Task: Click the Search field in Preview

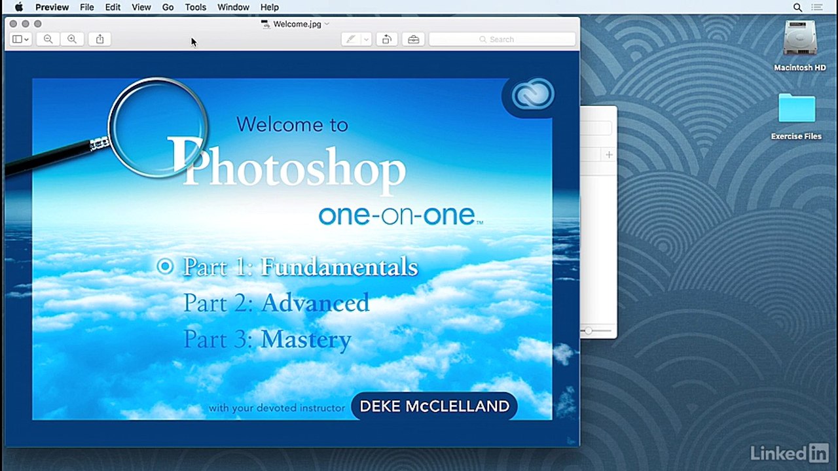Action: point(502,39)
